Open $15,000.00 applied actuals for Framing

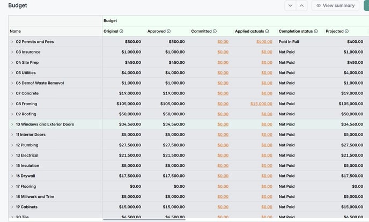[261, 104]
